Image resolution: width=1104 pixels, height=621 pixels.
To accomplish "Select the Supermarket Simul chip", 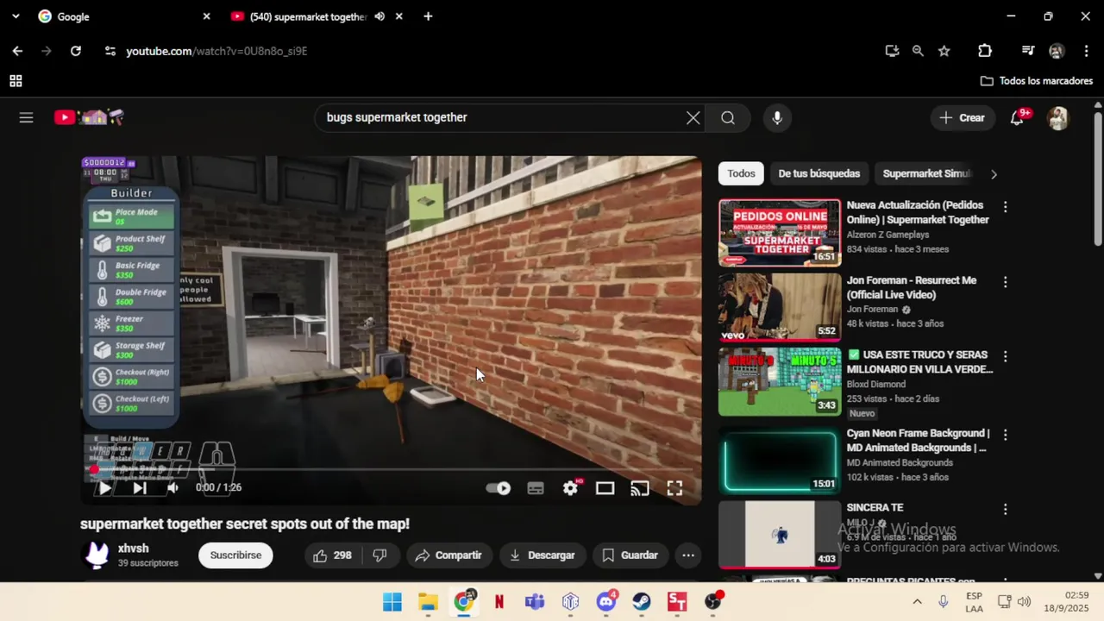I will pos(927,173).
